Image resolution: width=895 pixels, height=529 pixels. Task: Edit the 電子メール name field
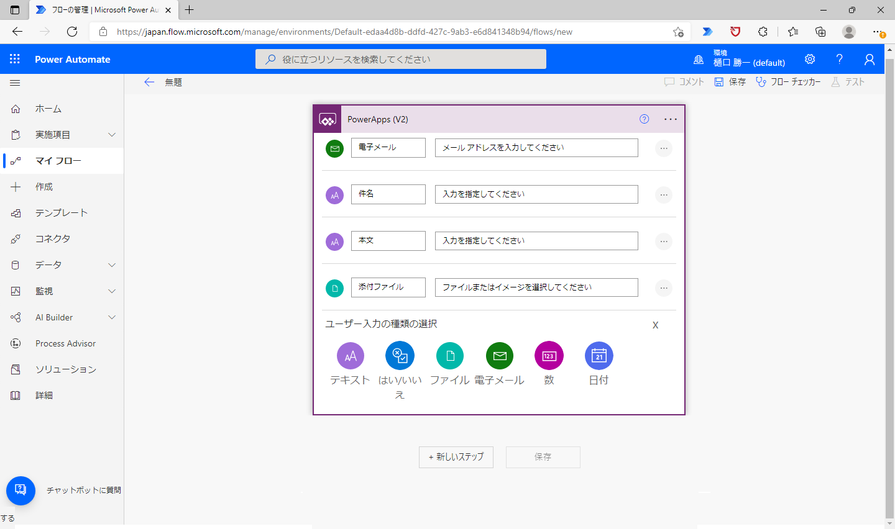[388, 148]
